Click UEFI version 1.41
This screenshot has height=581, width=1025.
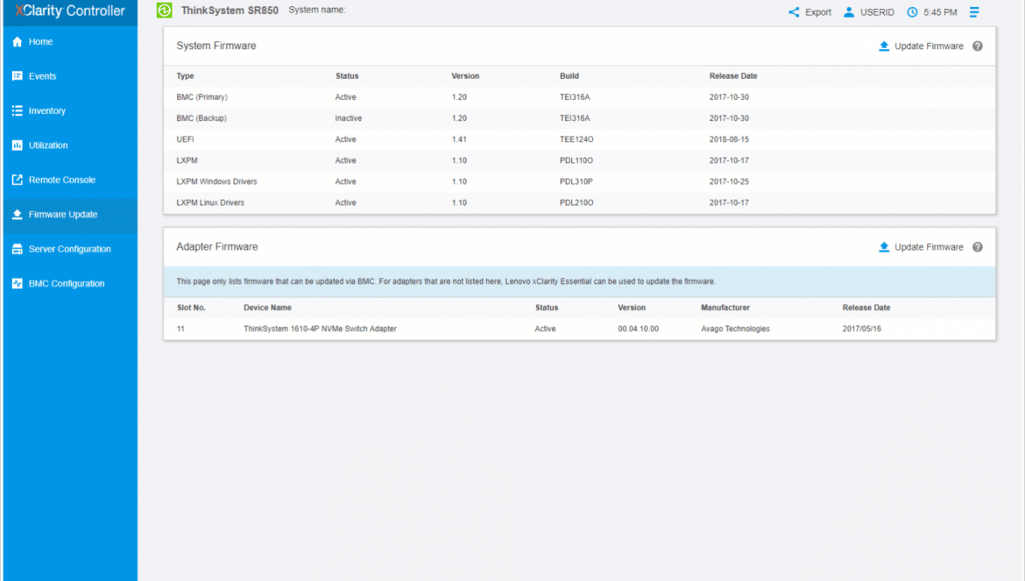coord(459,139)
